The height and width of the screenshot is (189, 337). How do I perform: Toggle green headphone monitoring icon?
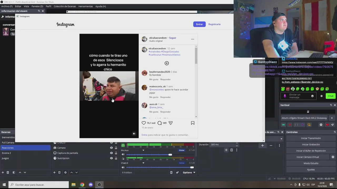point(123,145)
